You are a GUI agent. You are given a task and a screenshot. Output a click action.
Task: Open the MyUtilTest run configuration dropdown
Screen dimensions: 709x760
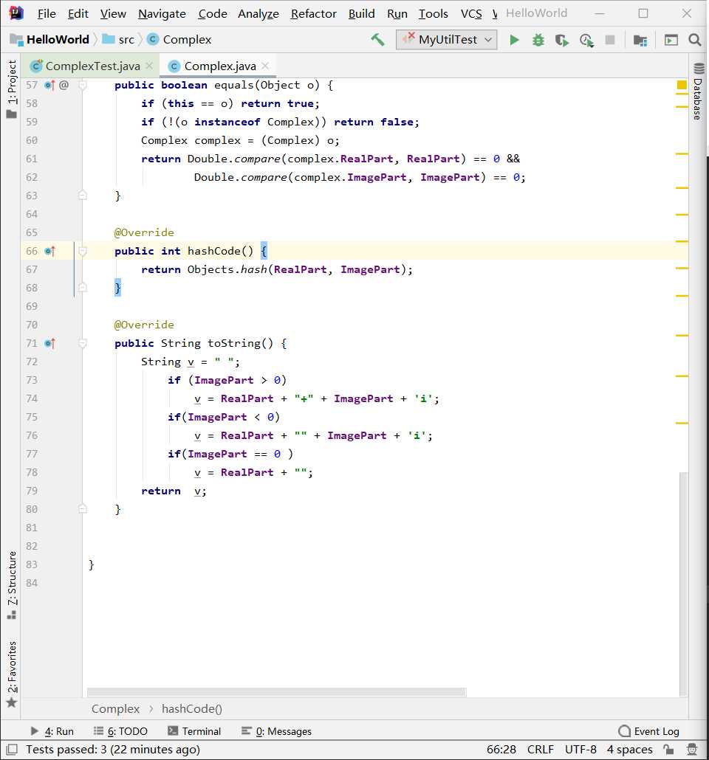pos(447,40)
